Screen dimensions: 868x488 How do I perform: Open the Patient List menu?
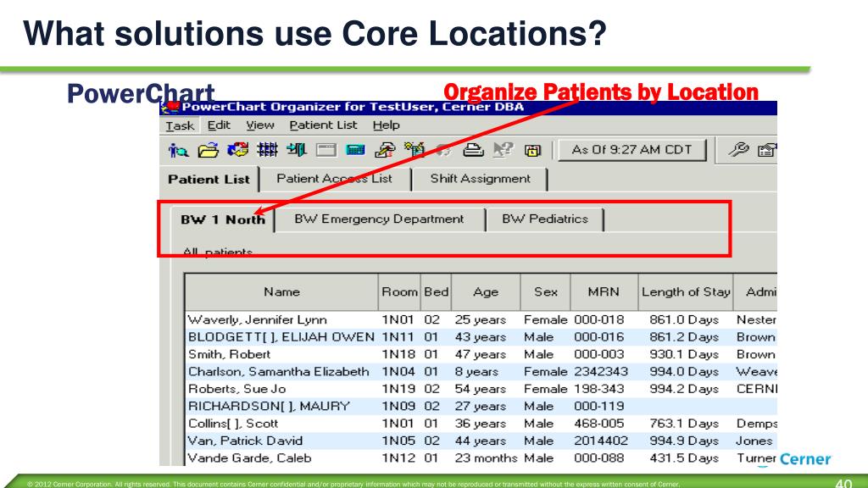(x=323, y=125)
